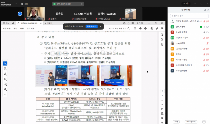210x124 pixels.
Task: Click the participant search field
Action: [x=189, y=16]
